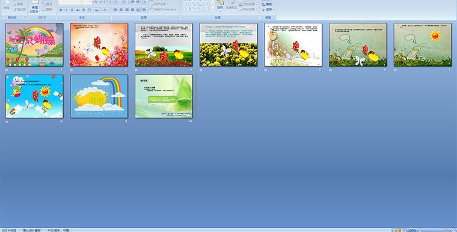Screen dimensions: 457x232
Task: Select slide 5 thumbnail with white background
Action: pyautogui.click(x=293, y=44)
